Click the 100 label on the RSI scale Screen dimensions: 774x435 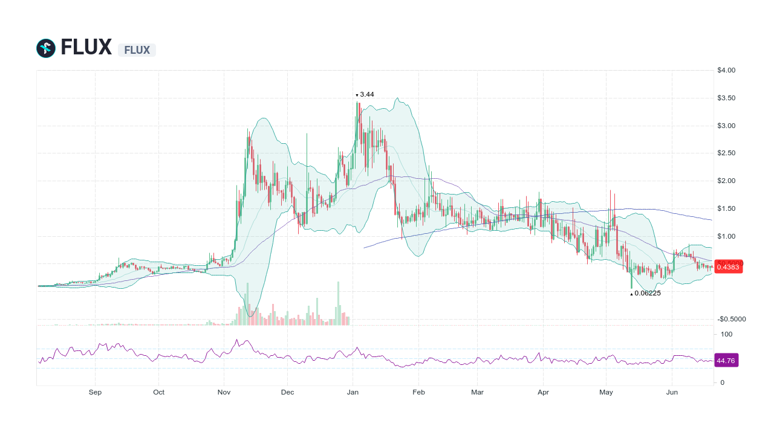pyautogui.click(x=726, y=334)
